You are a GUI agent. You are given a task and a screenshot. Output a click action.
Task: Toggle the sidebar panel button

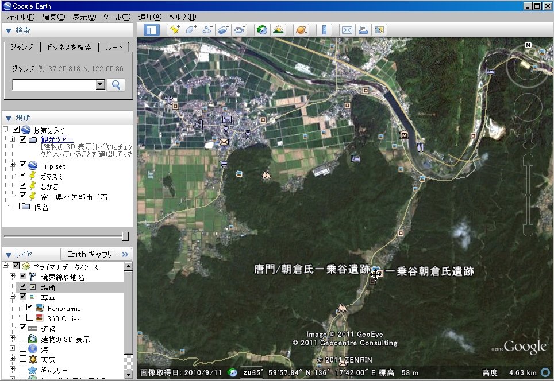tap(152, 30)
